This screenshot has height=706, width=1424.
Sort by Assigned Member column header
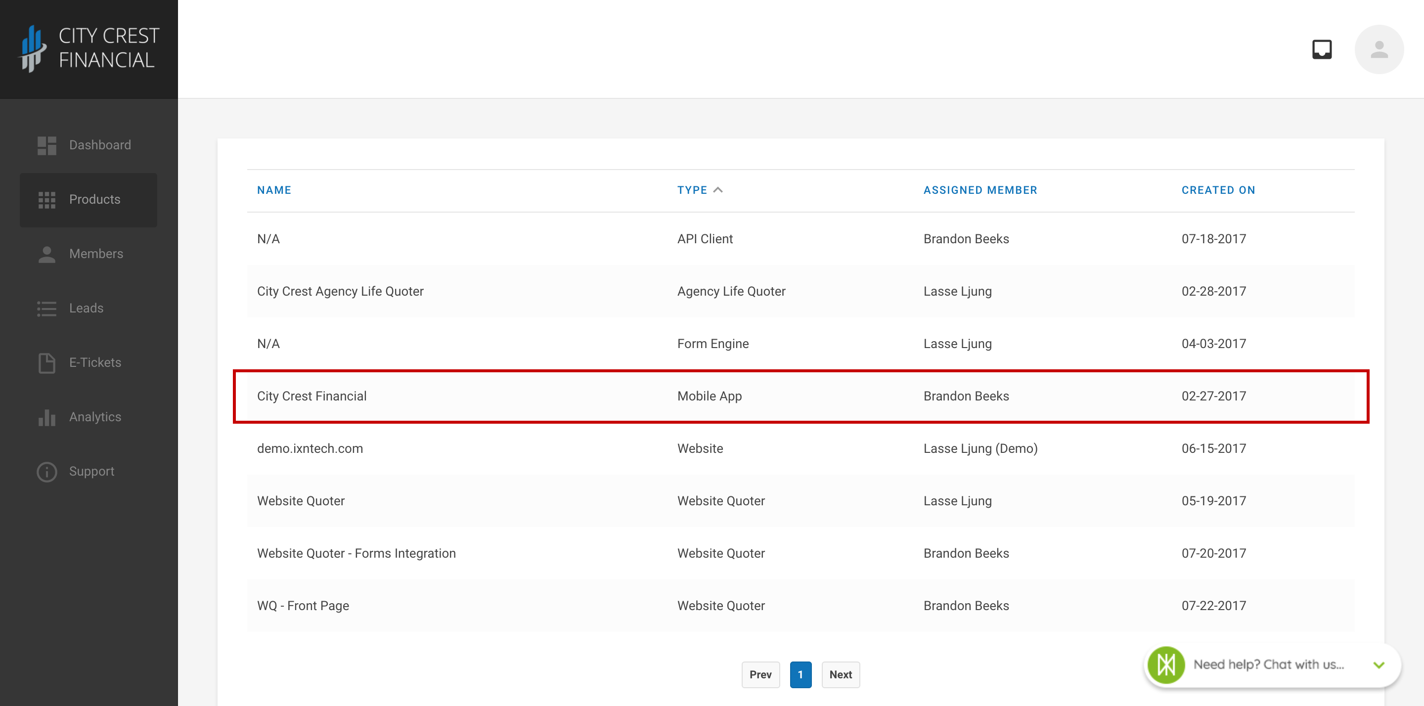pyautogui.click(x=979, y=190)
